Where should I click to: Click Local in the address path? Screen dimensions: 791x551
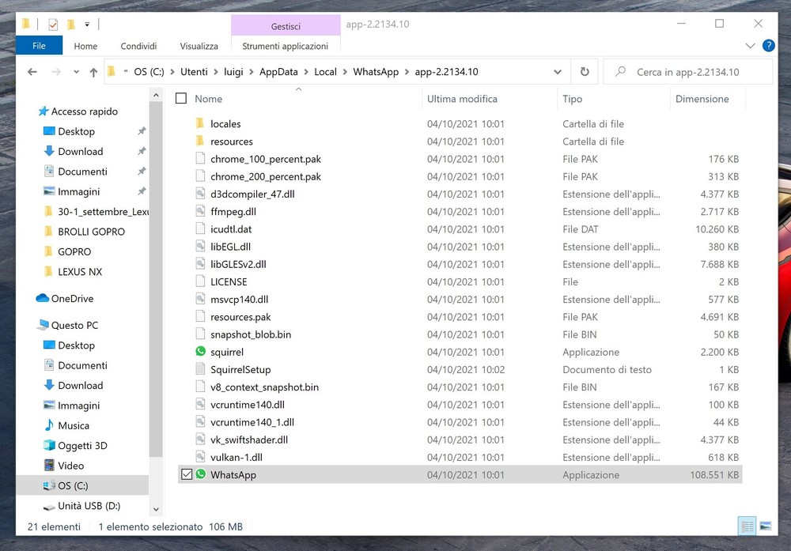325,72
